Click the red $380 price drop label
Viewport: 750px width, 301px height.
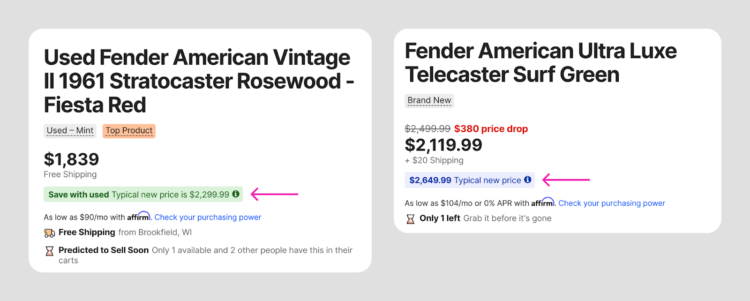pyautogui.click(x=491, y=128)
